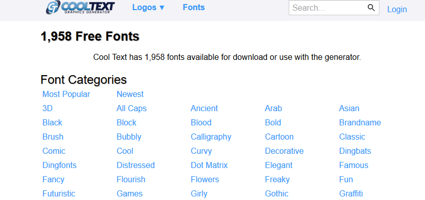This screenshot has width=425, height=200.
Task: Browse Ancient fonts
Action: coord(204,109)
